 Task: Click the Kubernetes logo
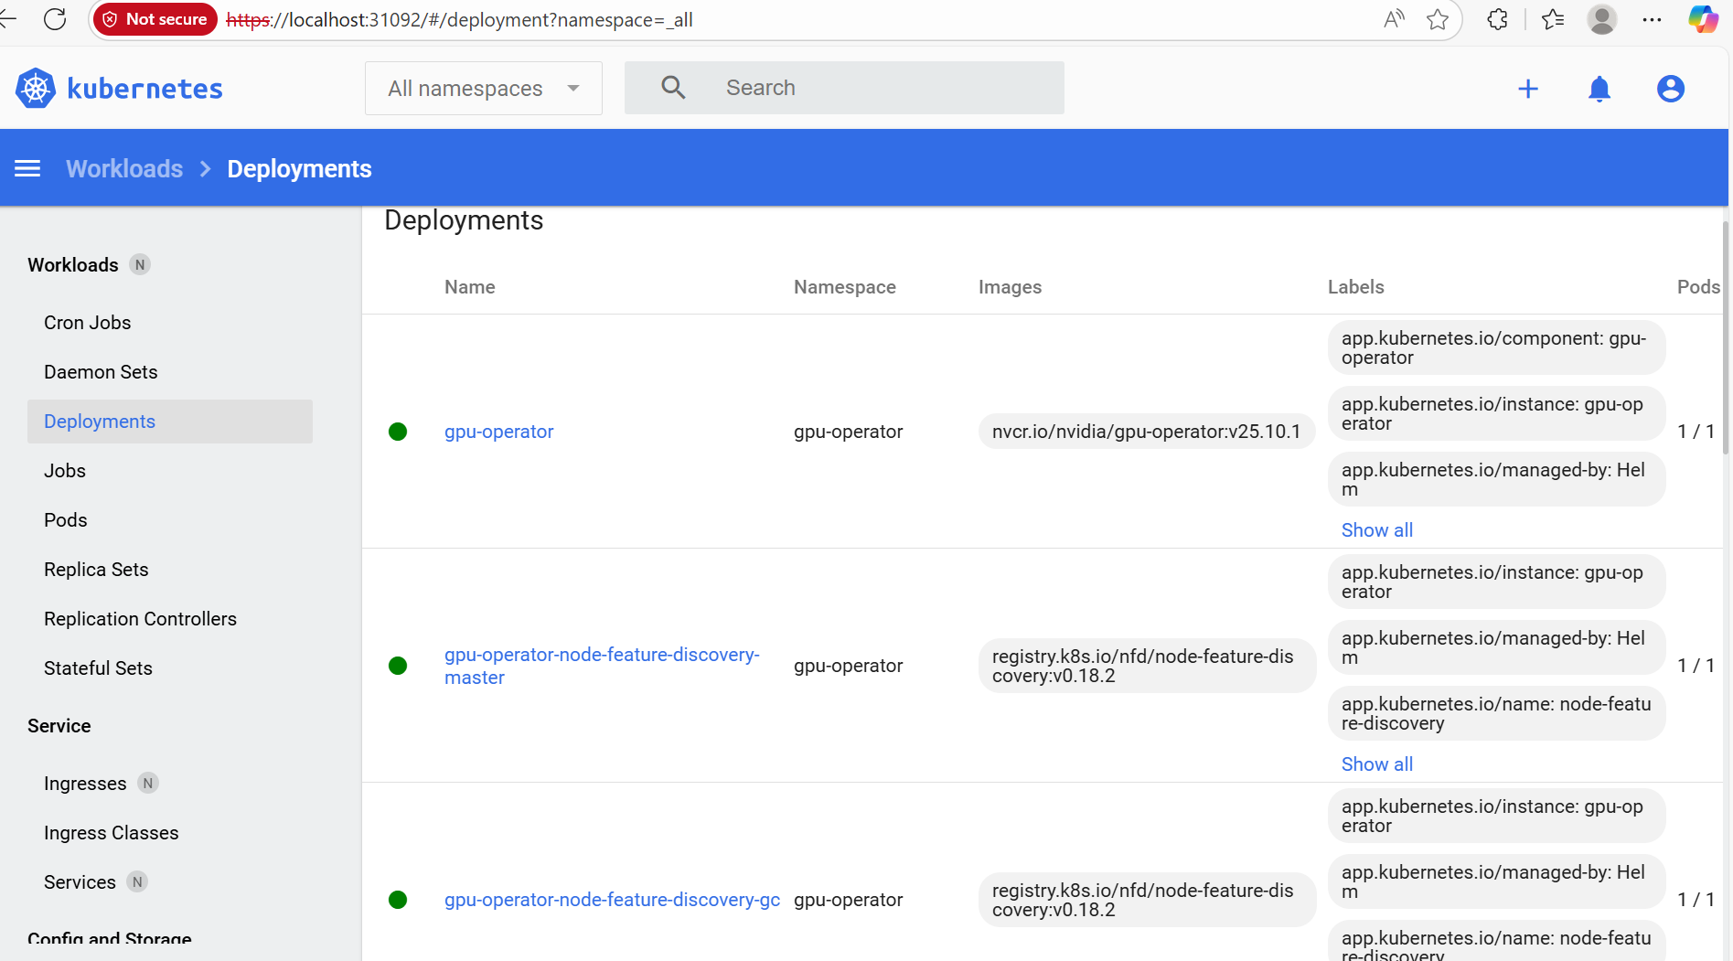point(35,88)
